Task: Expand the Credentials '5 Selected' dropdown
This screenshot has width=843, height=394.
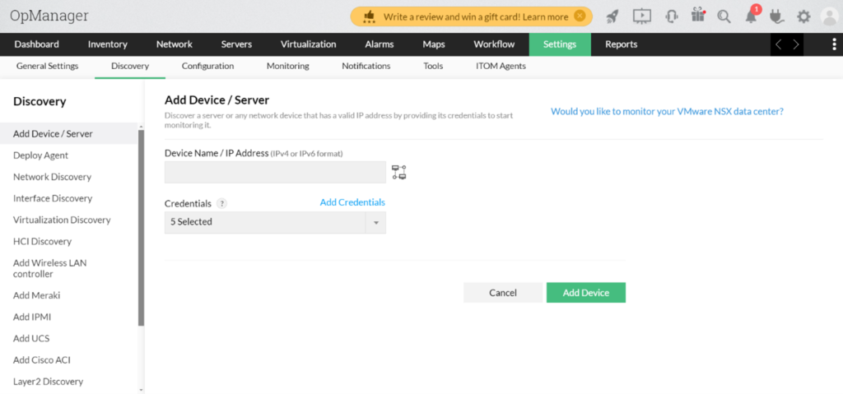Action: (376, 222)
